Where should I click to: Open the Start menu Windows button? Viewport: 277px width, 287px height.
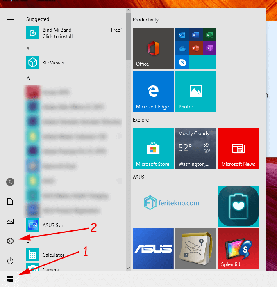(x=10, y=279)
